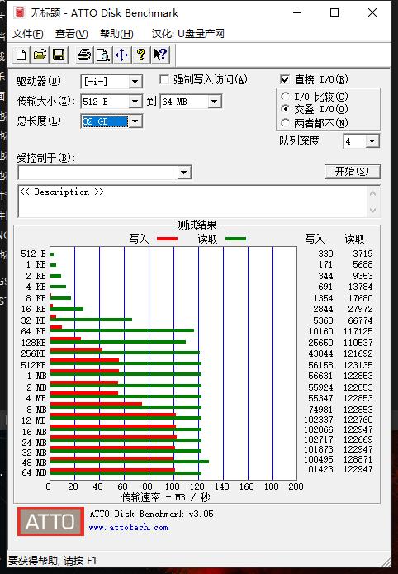Click the green 读取 legend swatch

coord(236,239)
